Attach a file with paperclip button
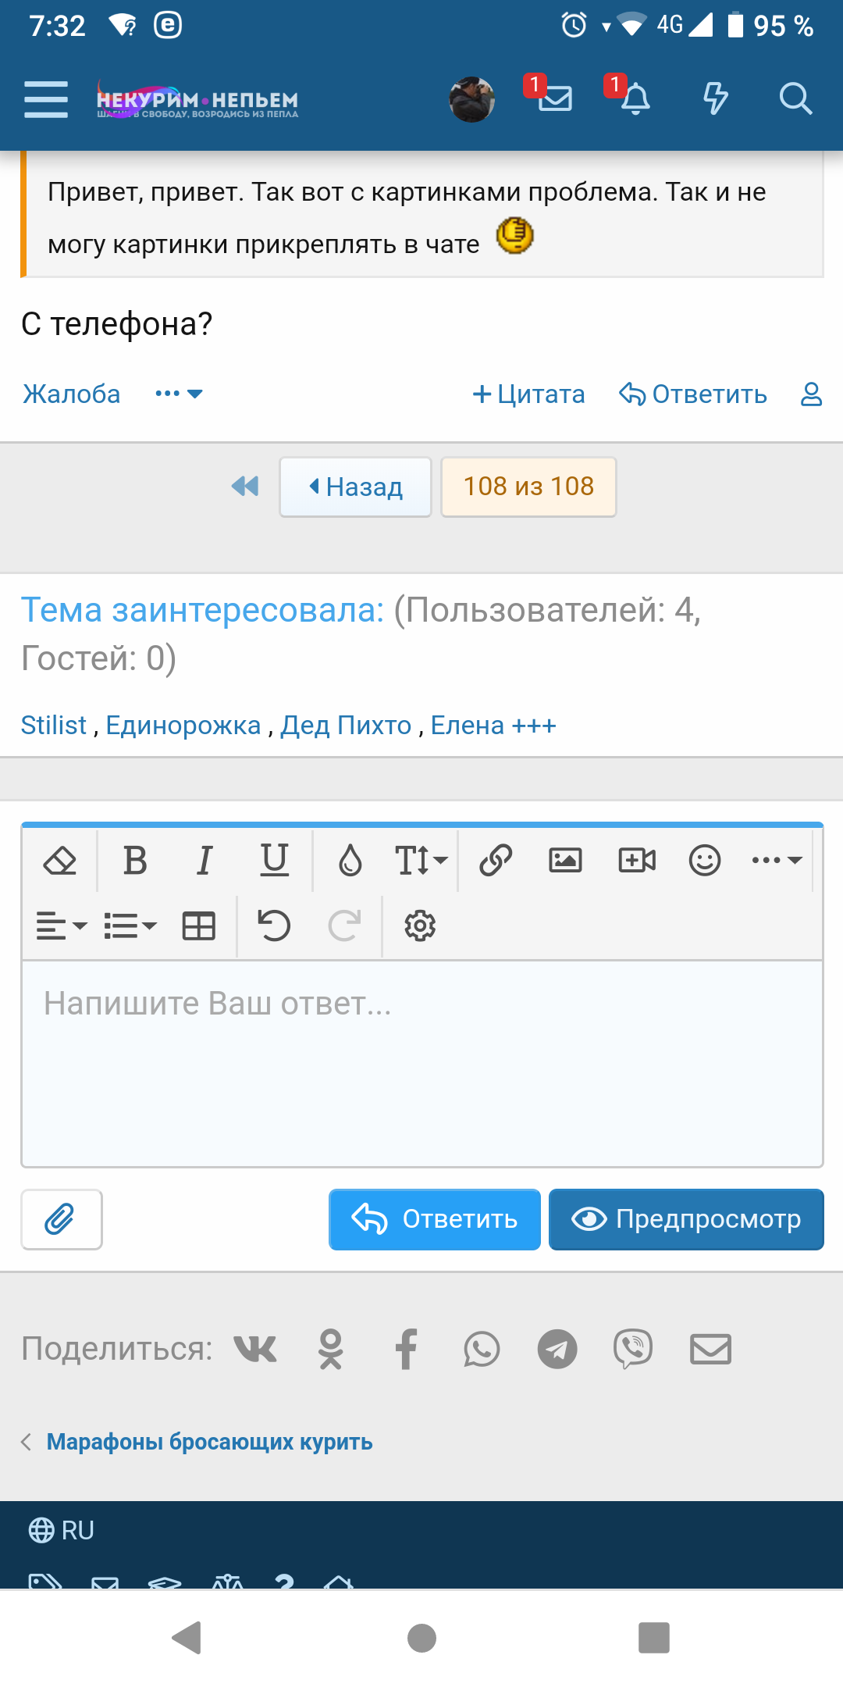This screenshot has height=1687, width=843. tap(62, 1219)
